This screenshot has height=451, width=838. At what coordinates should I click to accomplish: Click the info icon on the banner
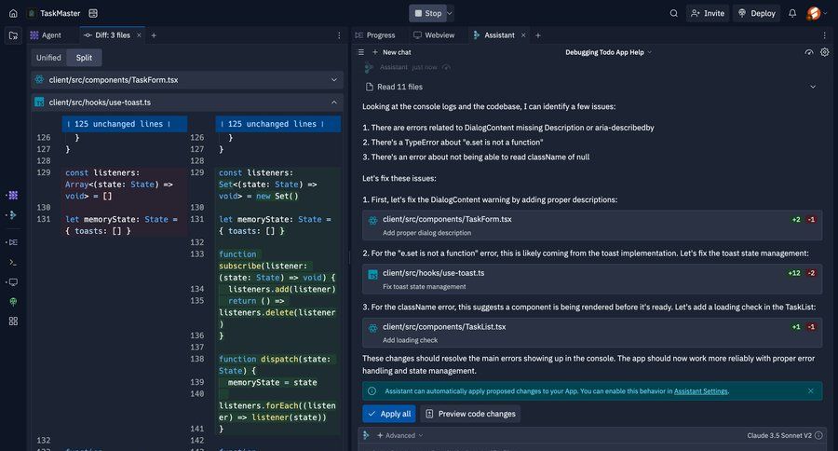[372, 391]
